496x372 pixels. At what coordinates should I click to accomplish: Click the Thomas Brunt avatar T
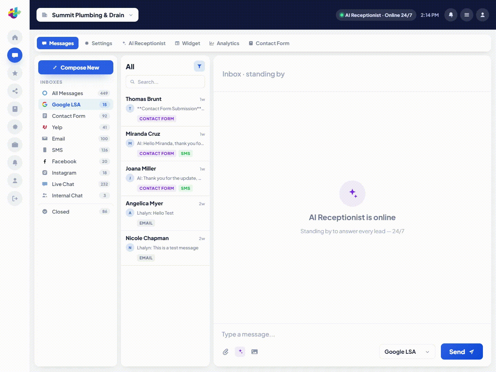point(130,108)
